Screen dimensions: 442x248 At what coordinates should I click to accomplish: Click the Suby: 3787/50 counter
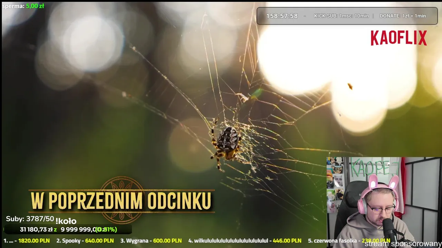(30, 219)
